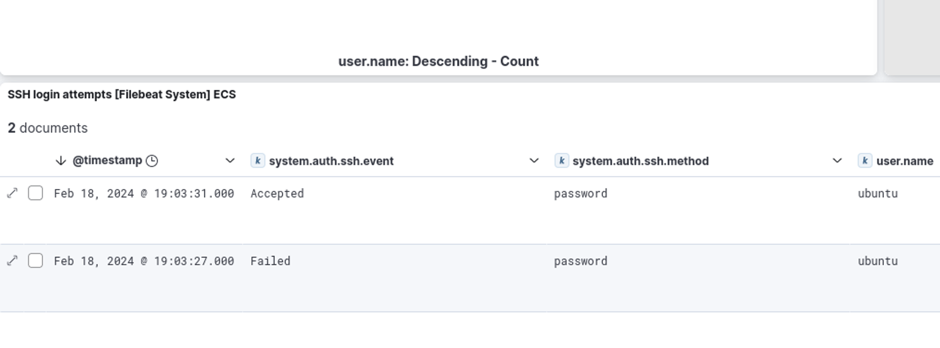
Task: Select the Accepted login row checkbox
Action: pos(35,193)
